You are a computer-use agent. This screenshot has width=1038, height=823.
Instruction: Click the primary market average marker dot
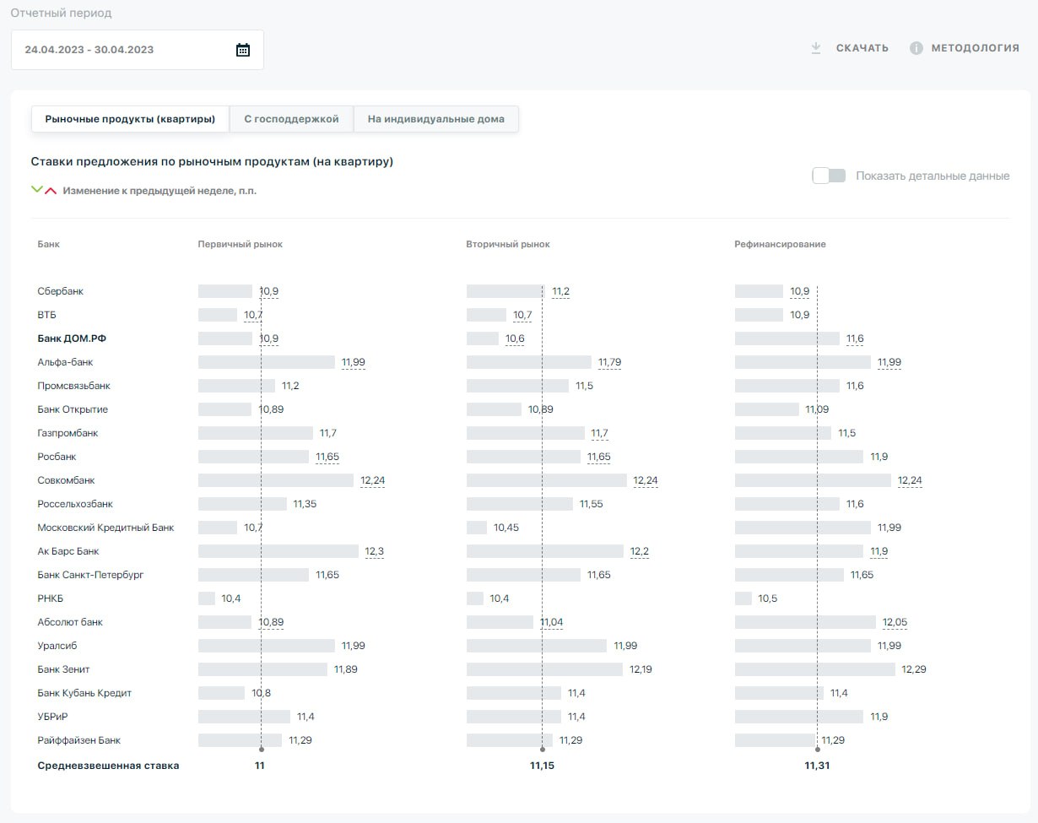(x=262, y=749)
